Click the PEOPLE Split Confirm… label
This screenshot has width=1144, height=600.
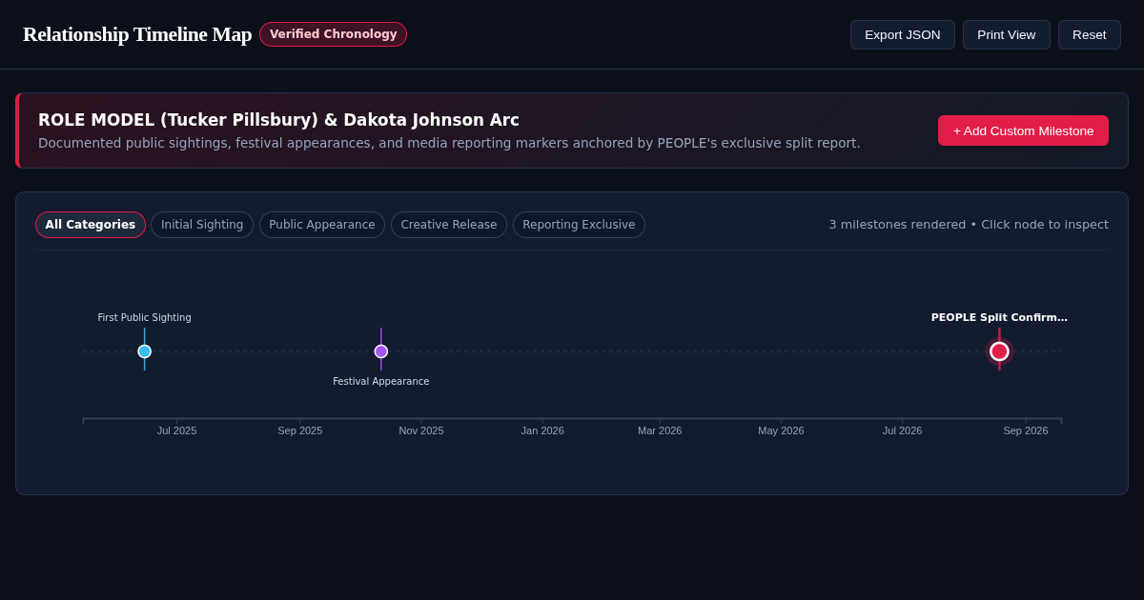[999, 317]
